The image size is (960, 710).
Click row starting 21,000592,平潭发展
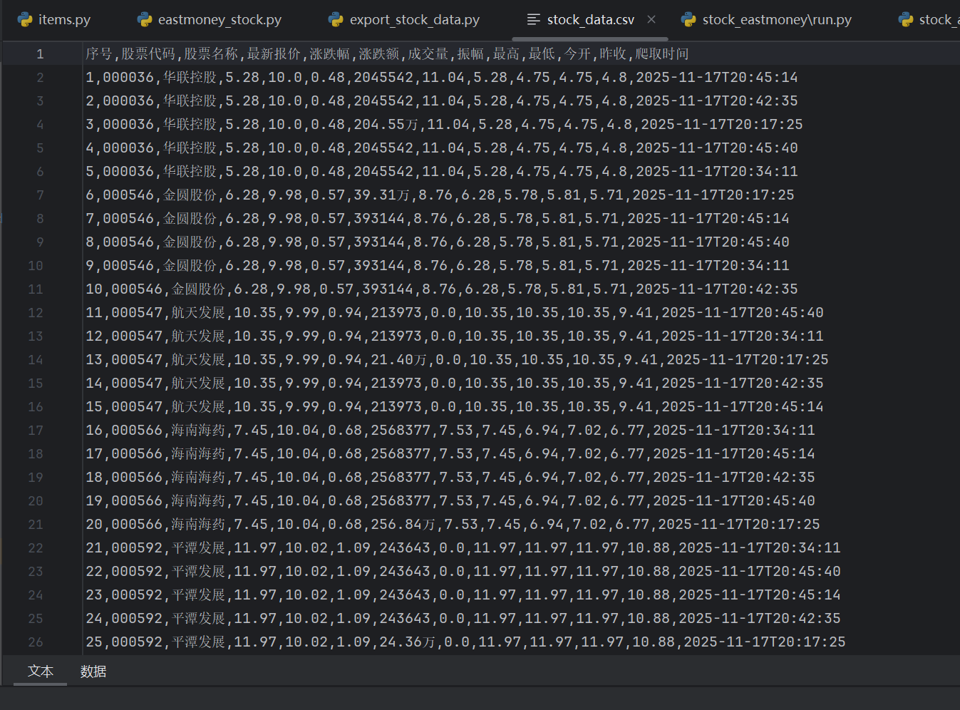pos(463,548)
